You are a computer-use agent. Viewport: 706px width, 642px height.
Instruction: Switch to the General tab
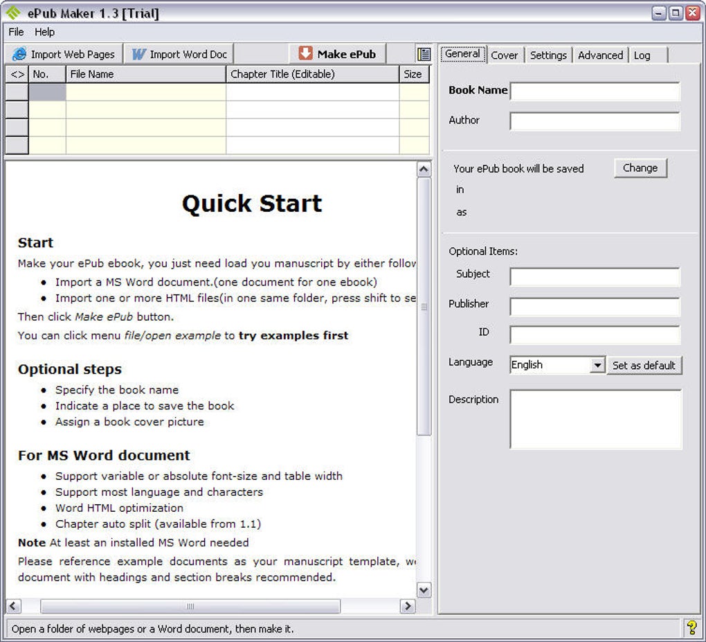[462, 53]
